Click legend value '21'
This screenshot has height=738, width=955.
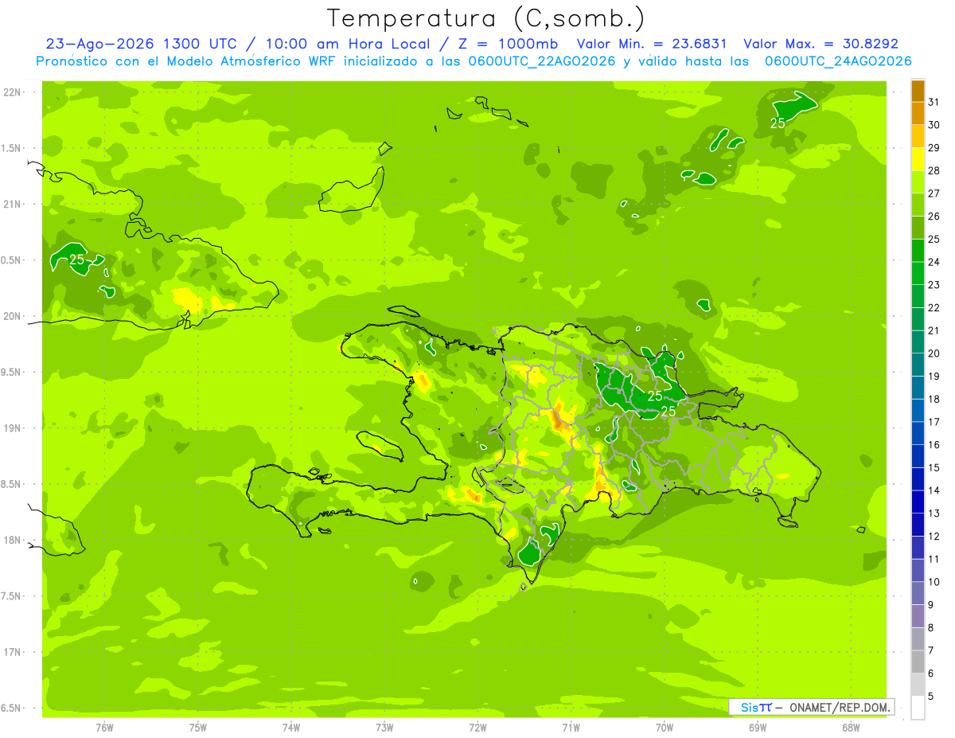[x=934, y=330]
